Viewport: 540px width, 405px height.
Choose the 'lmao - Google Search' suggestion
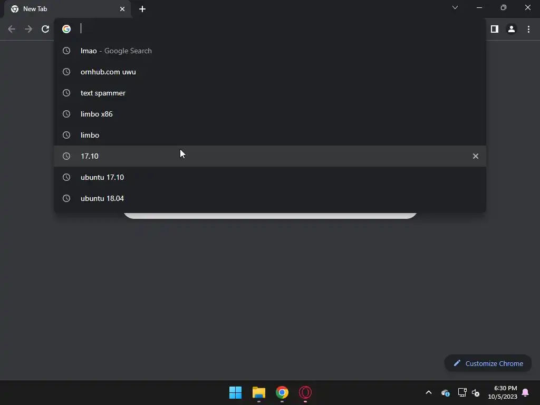pyautogui.click(x=270, y=51)
